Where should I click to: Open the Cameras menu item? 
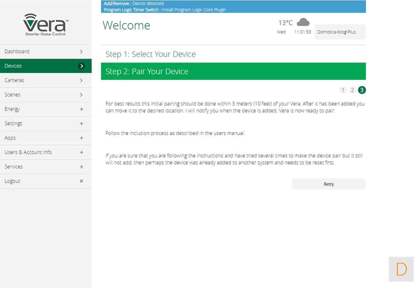pos(46,80)
